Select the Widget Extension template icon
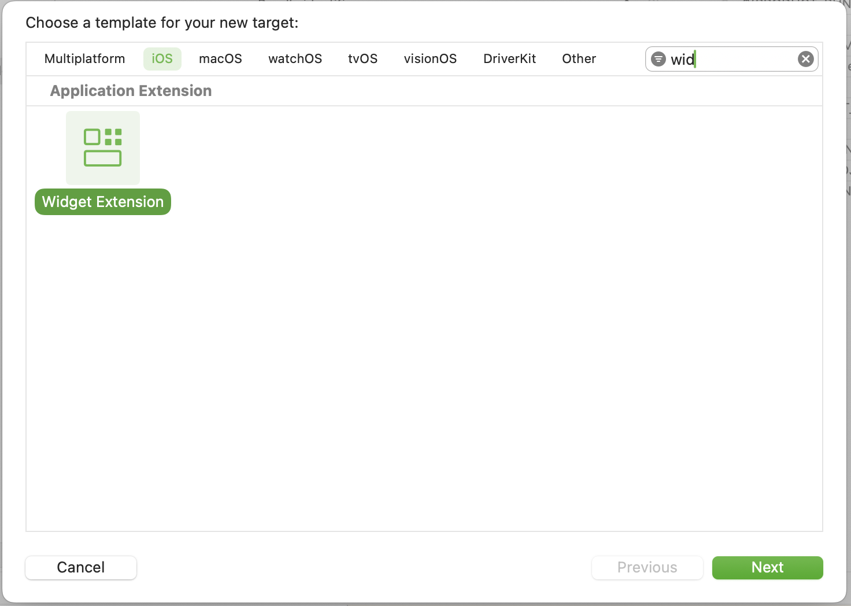851x606 pixels. pos(103,148)
